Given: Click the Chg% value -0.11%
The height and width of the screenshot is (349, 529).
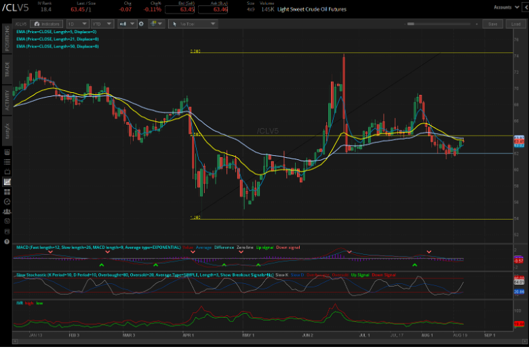Looking at the screenshot, I should click(x=152, y=9).
